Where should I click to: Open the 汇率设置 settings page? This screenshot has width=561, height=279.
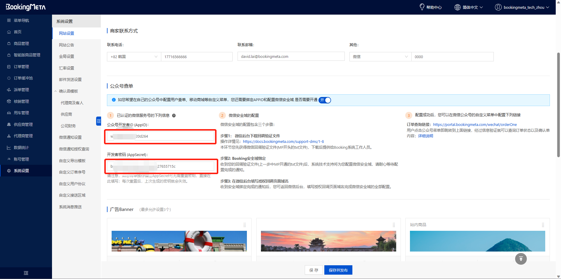pyautogui.click(x=66, y=68)
